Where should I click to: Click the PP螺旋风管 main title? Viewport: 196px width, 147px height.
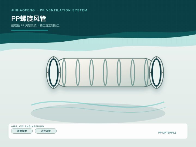(29, 19)
